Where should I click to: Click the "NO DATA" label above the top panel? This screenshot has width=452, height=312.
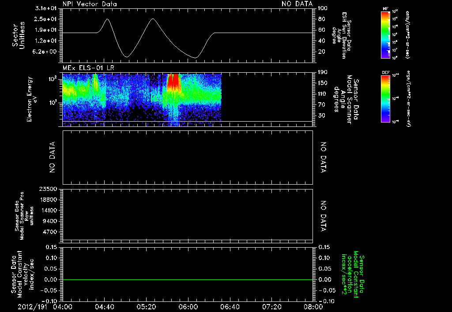click(297, 4)
